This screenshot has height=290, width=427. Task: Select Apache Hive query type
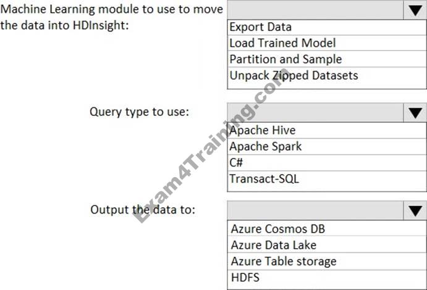click(263, 130)
